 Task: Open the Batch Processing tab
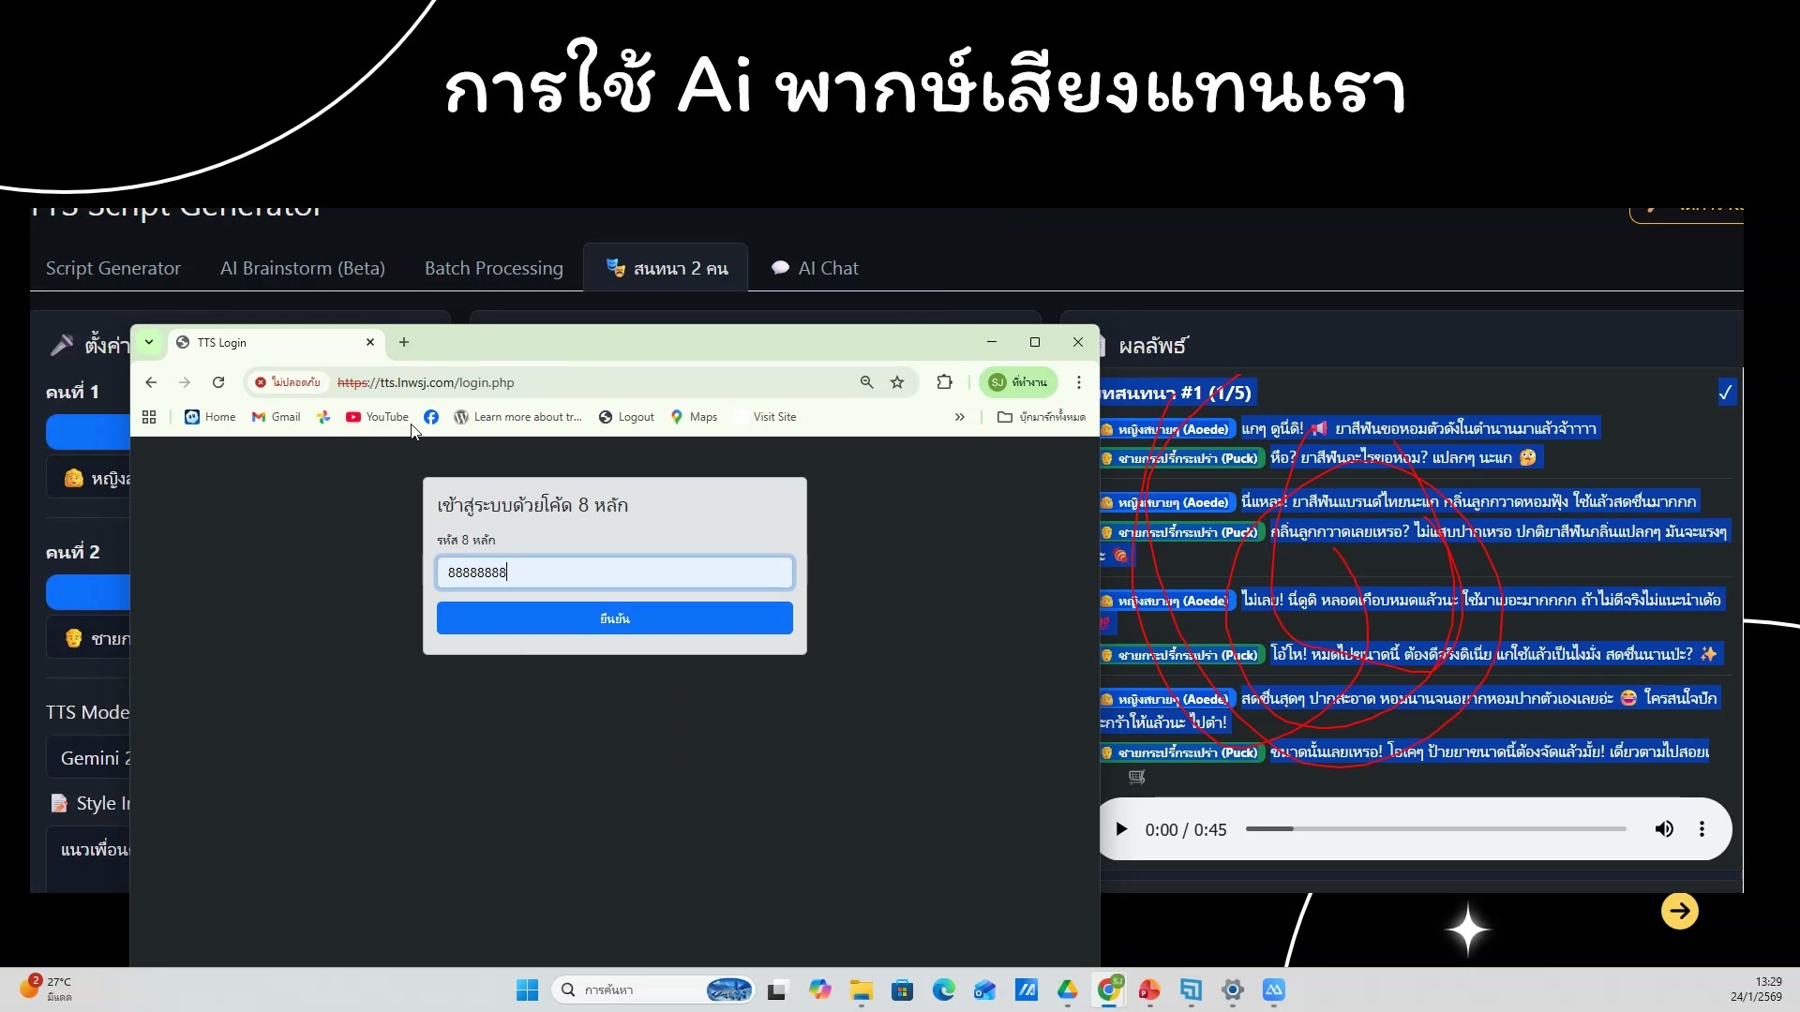(493, 268)
